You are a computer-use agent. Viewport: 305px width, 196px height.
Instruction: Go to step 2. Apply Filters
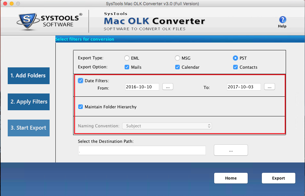point(29,102)
